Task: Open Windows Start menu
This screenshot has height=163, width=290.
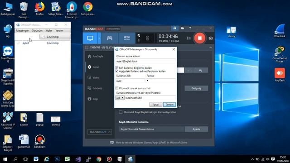Action: coord(5,159)
